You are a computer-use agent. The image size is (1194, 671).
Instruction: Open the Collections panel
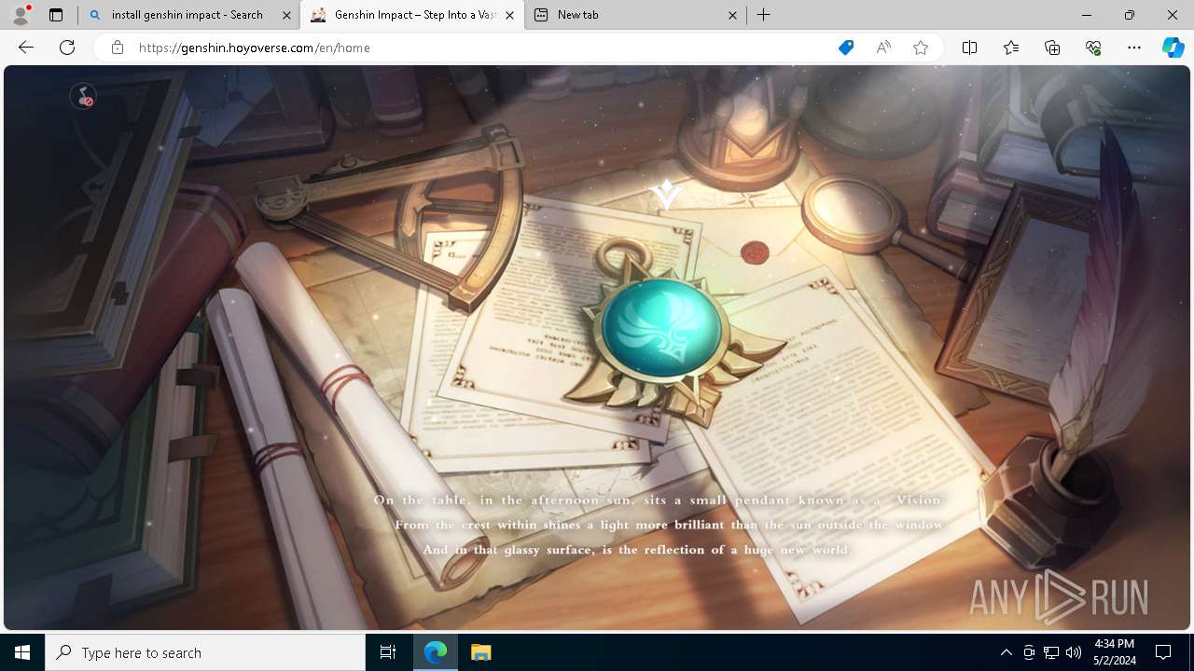(x=1052, y=48)
